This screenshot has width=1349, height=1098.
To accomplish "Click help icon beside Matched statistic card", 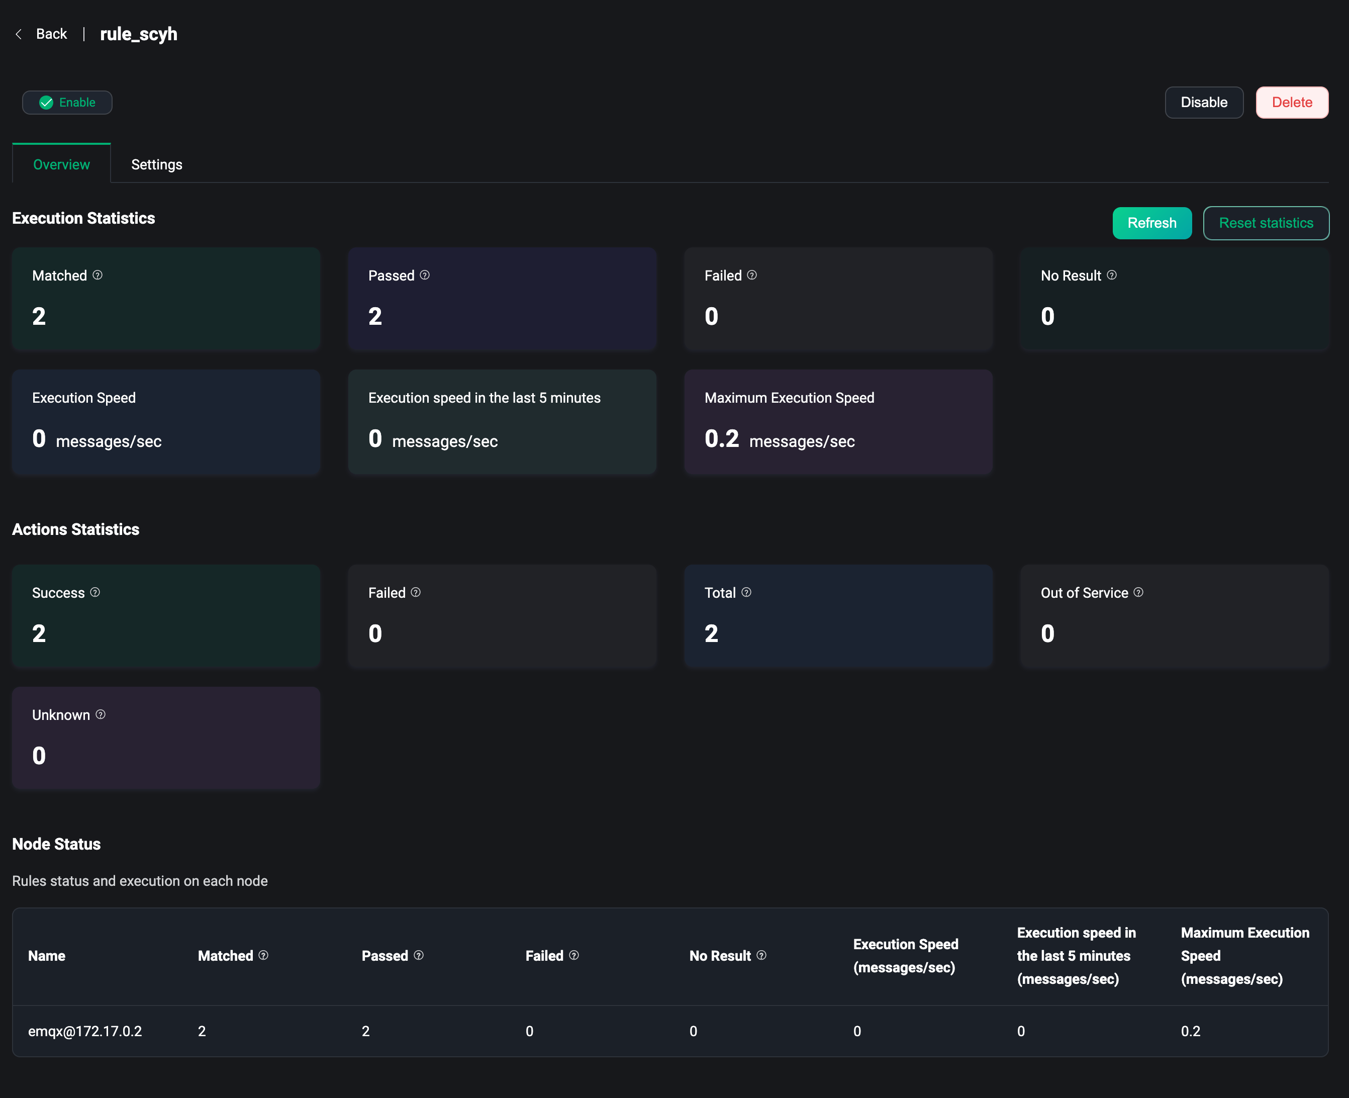I will point(98,275).
